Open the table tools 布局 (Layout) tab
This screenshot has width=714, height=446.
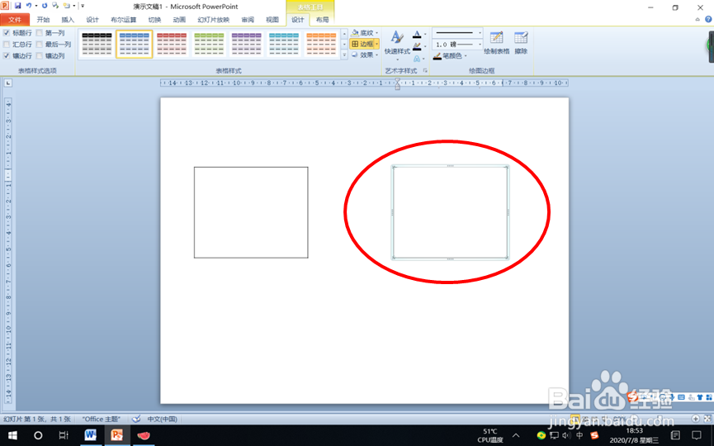(323, 20)
